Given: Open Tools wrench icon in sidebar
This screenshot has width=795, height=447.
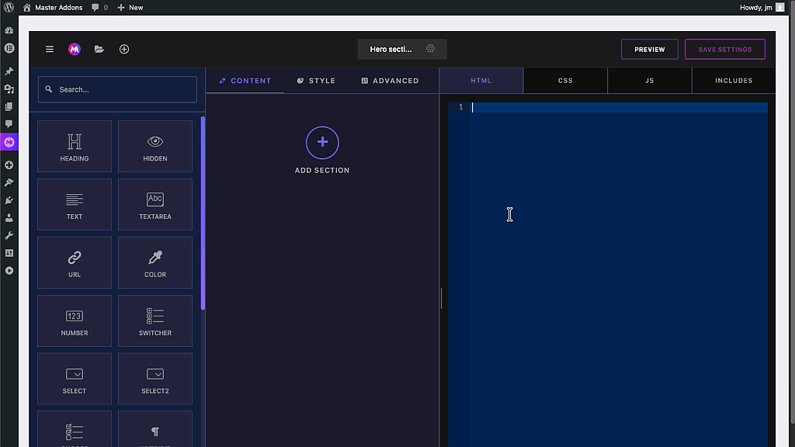Looking at the screenshot, I should tap(9, 236).
